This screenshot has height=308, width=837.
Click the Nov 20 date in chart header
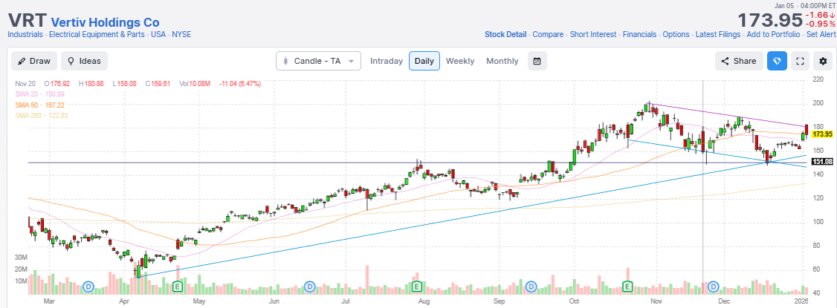pos(25,84)
